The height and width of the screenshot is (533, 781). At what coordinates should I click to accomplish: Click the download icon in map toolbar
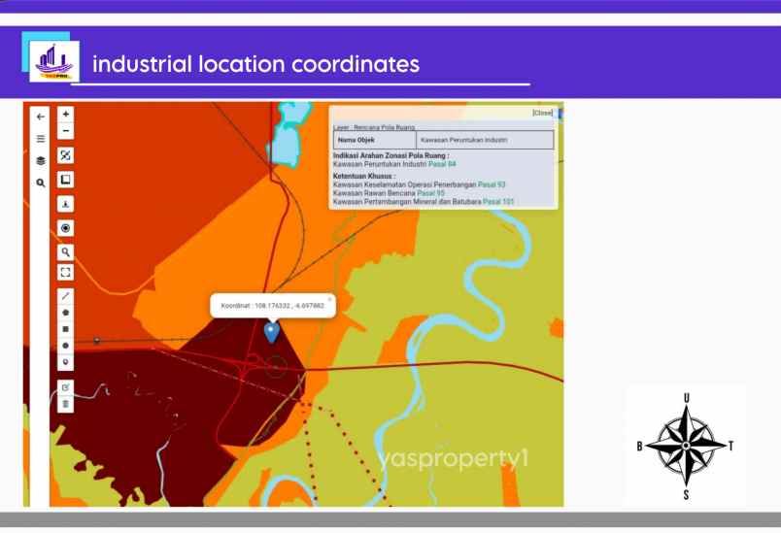coord(65,204)
